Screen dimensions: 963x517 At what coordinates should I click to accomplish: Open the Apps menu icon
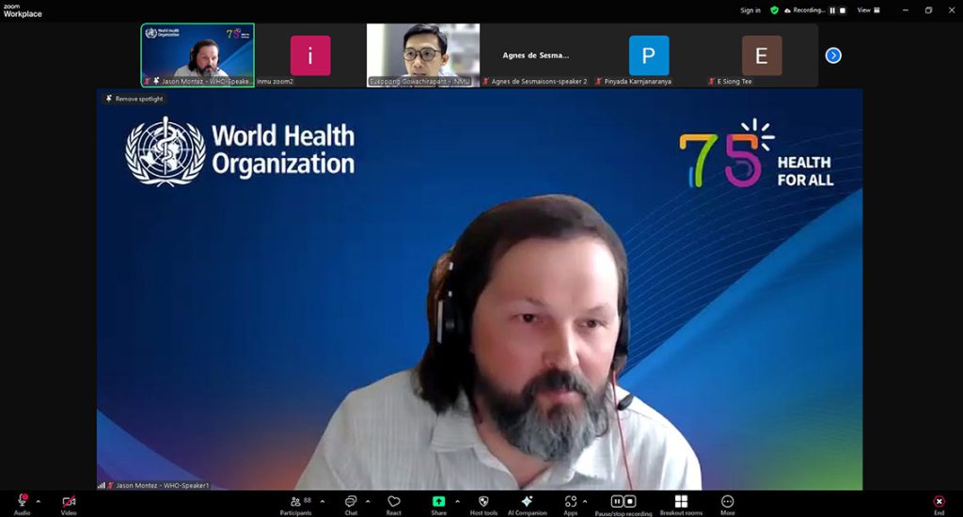tap(570, 503)
